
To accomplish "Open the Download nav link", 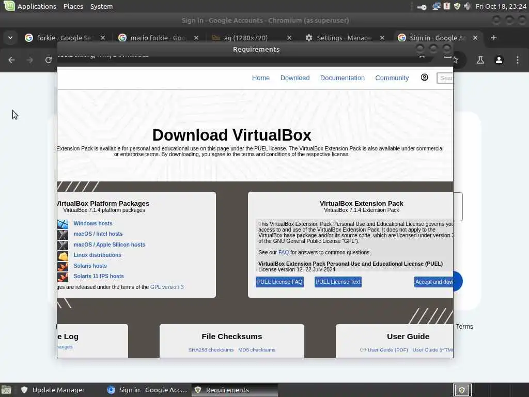I will tap(295, 78).
